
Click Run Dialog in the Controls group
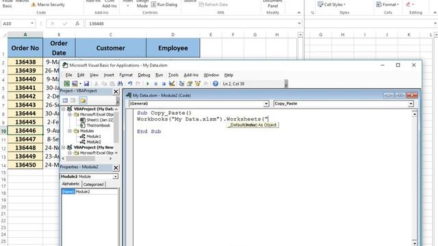pyautogui.click(x=164, y=5)
